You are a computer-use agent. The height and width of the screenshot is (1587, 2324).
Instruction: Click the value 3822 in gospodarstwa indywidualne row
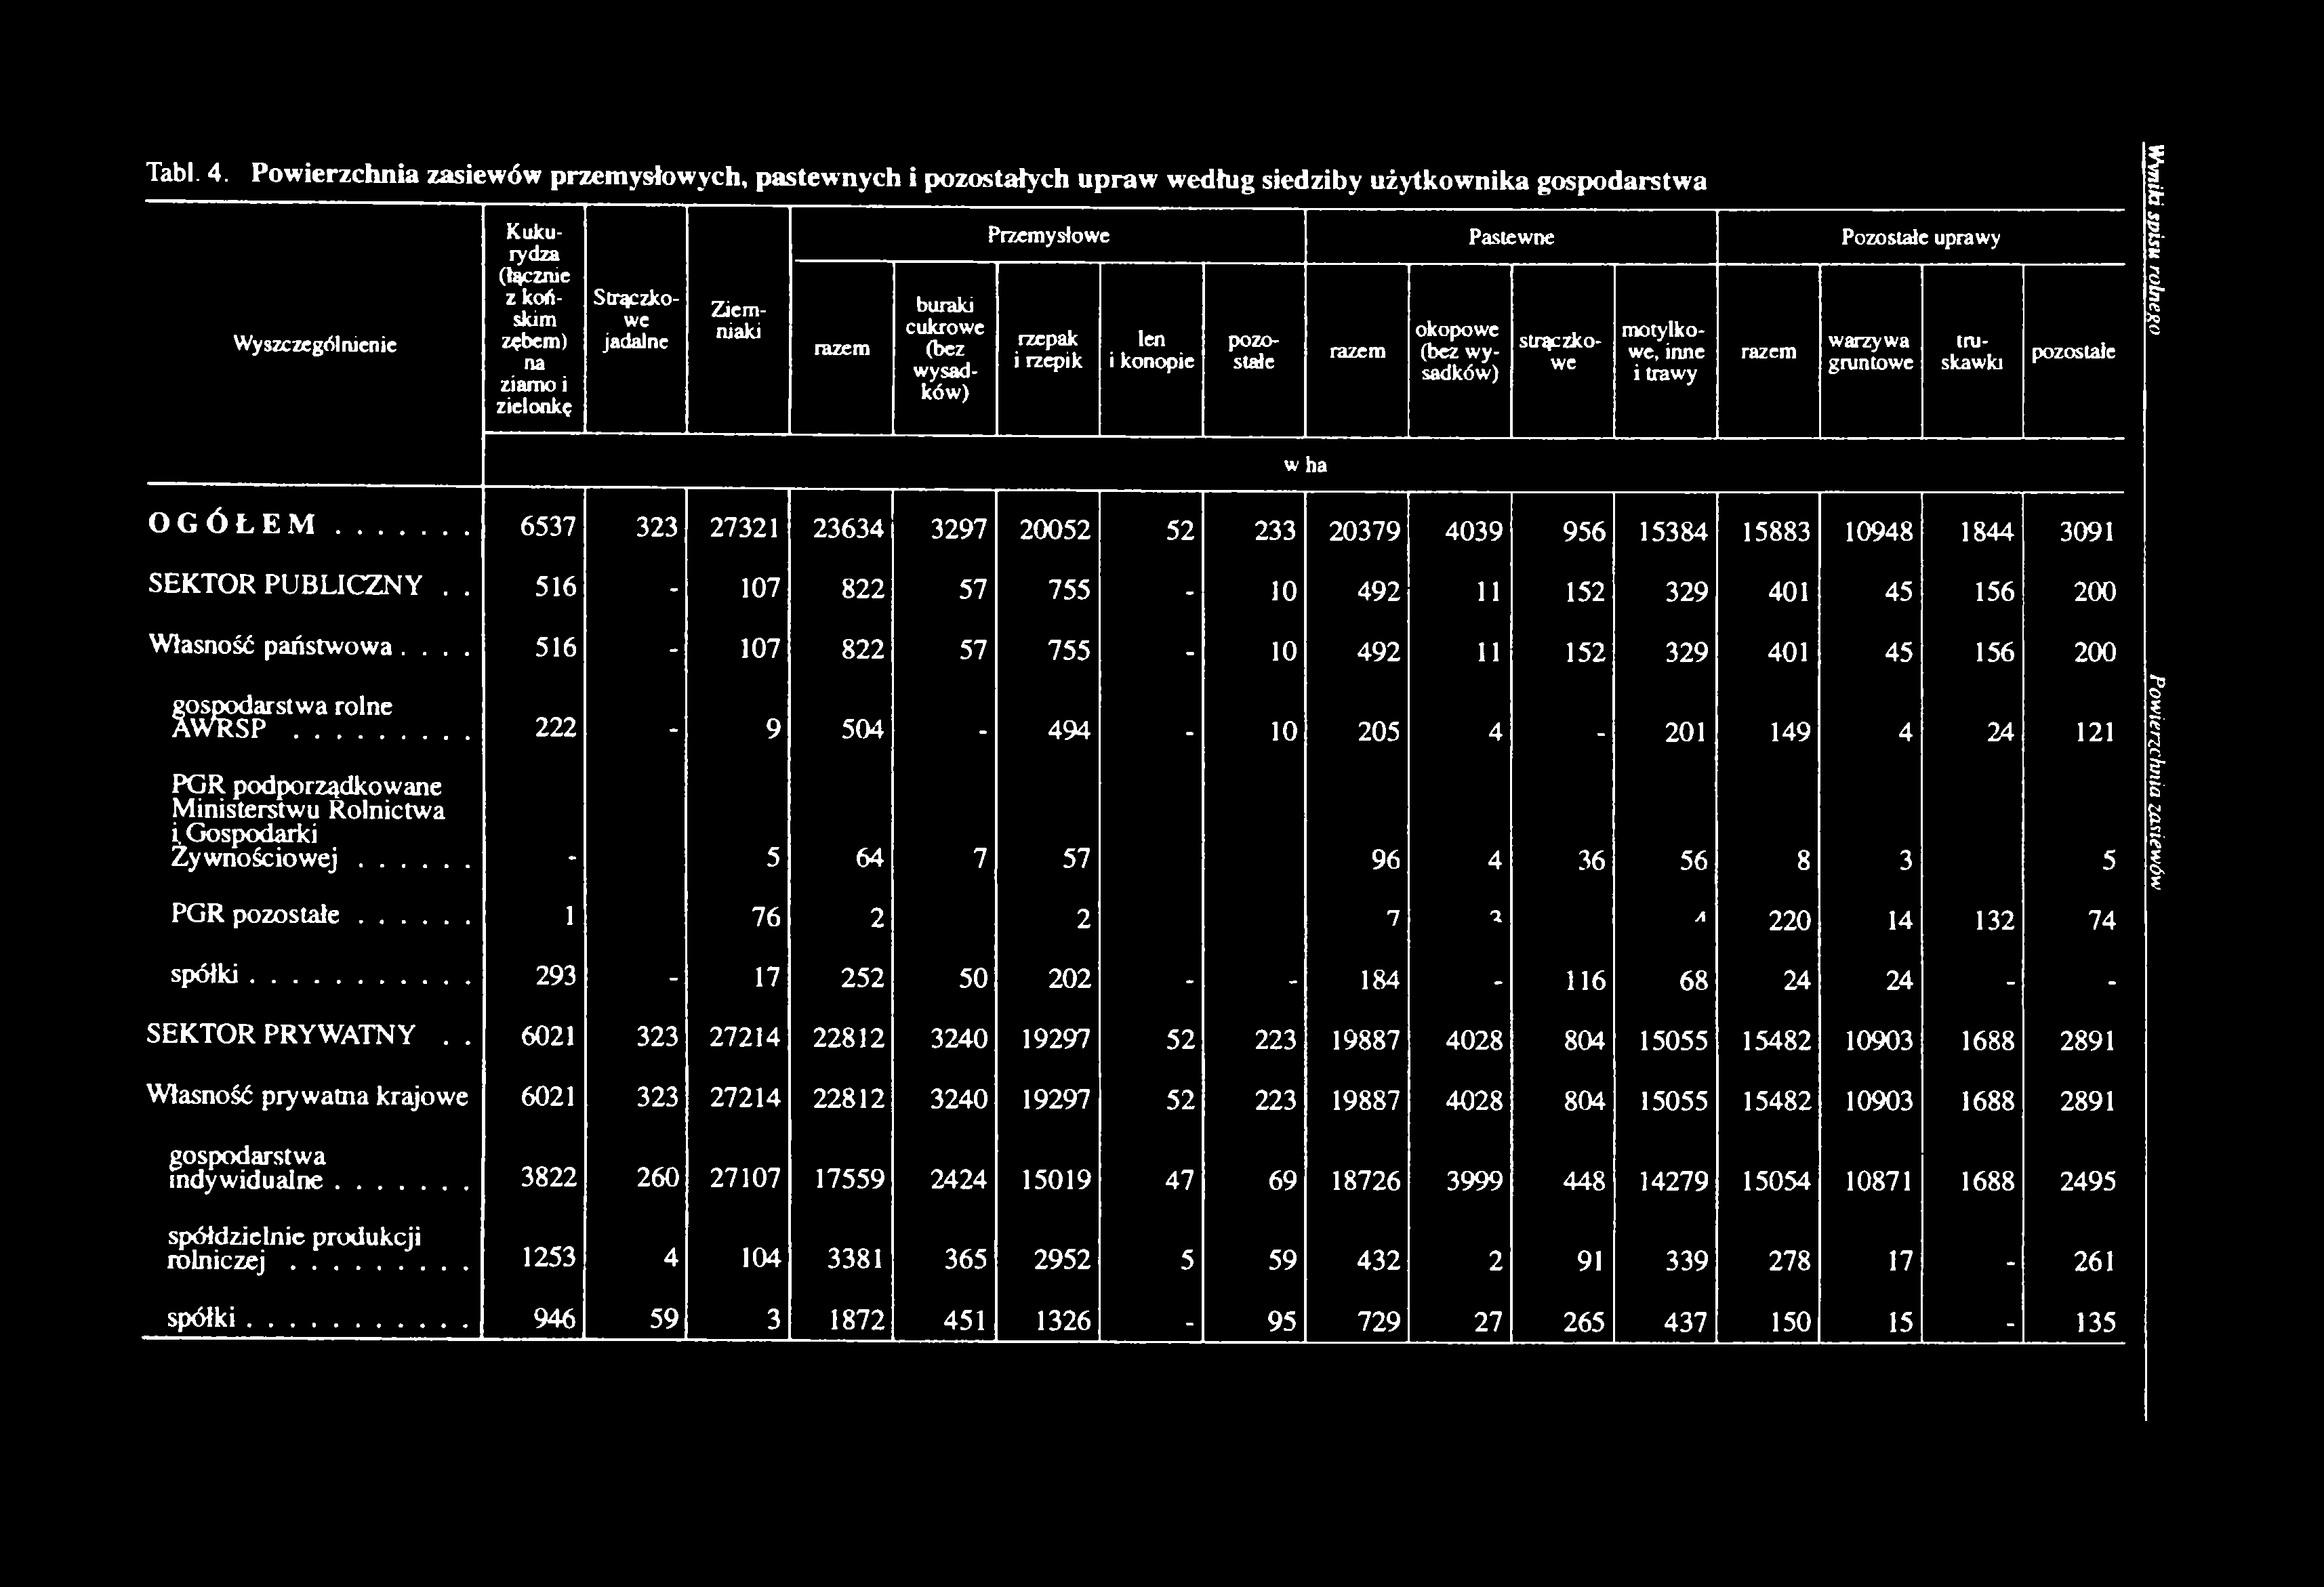(x=548, y=1179)
